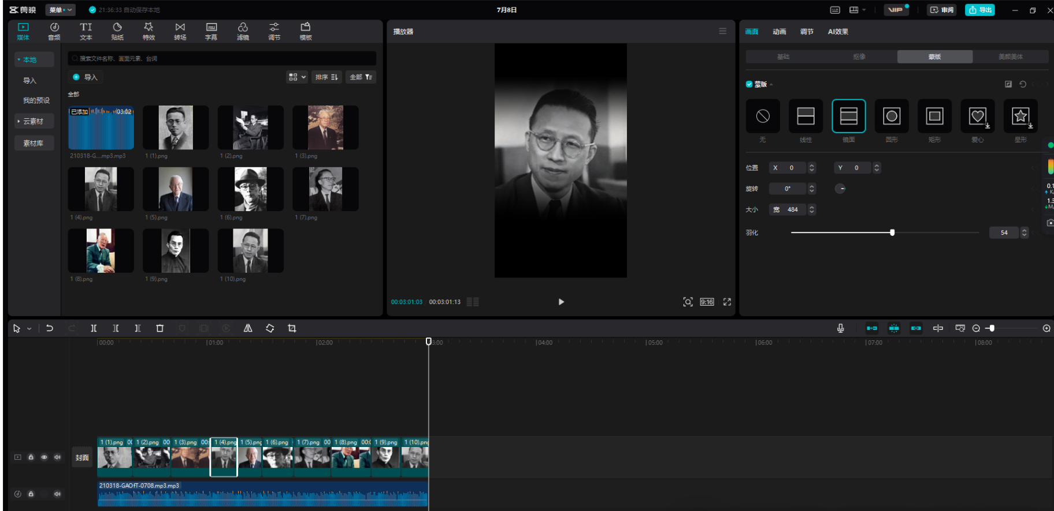1054x511 pixels.
Task: Expand the selection tool dropdown arrow
Action: (x=29, y=329)
